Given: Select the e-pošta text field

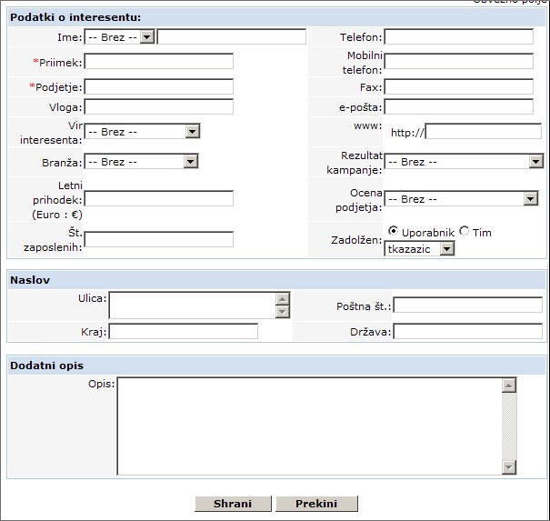Looking at the screenshot, I should click(x=459, y=107).
